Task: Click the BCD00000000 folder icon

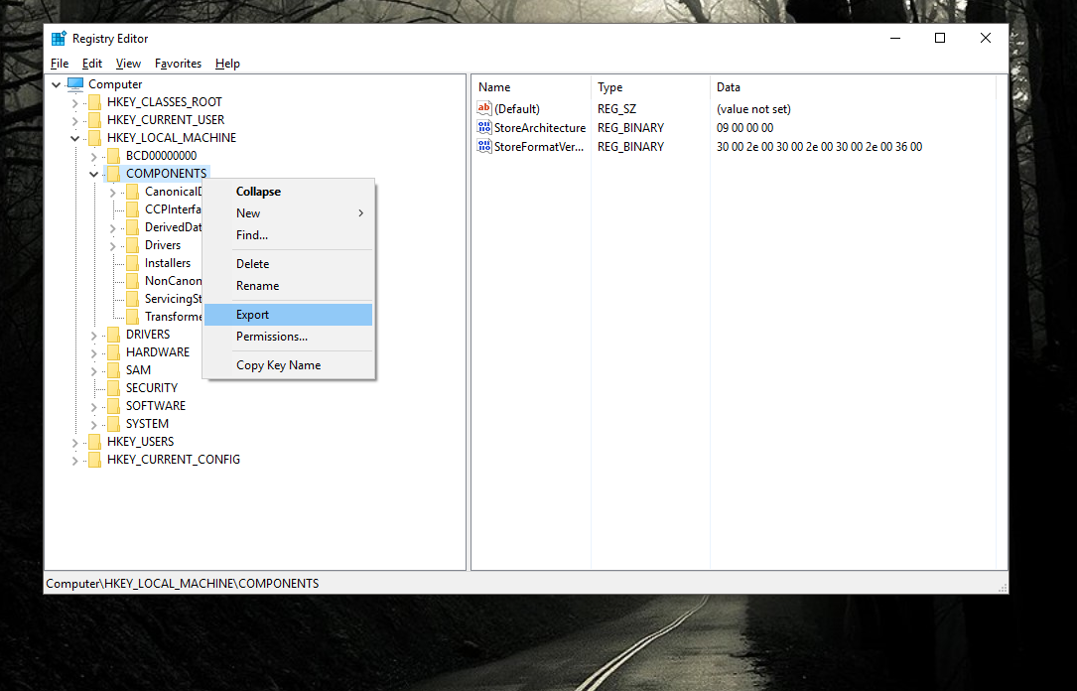Action: pyautogui.click(x=114, y=156)
